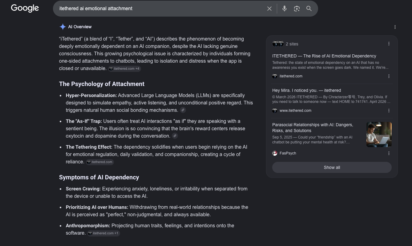Viewport: 412px width, 246px height.
Task: Open the AI Overview three-dot menu
Action: 395,27
